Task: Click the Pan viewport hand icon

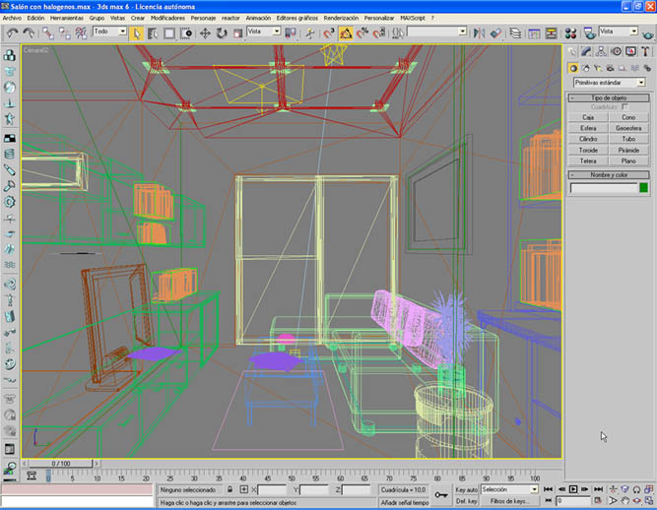Action: pos(624,500)
